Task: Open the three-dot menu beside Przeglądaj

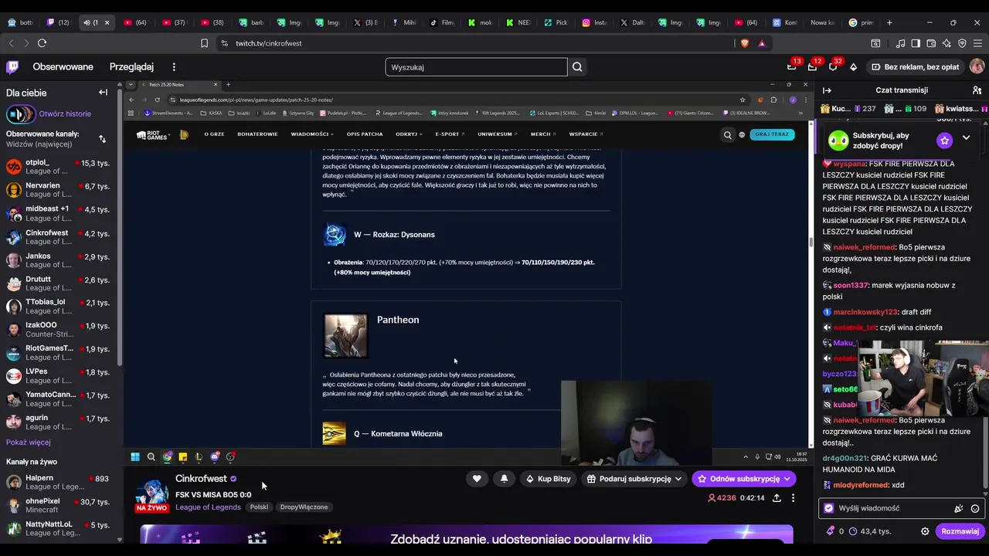Action: (x=174, y=67)
